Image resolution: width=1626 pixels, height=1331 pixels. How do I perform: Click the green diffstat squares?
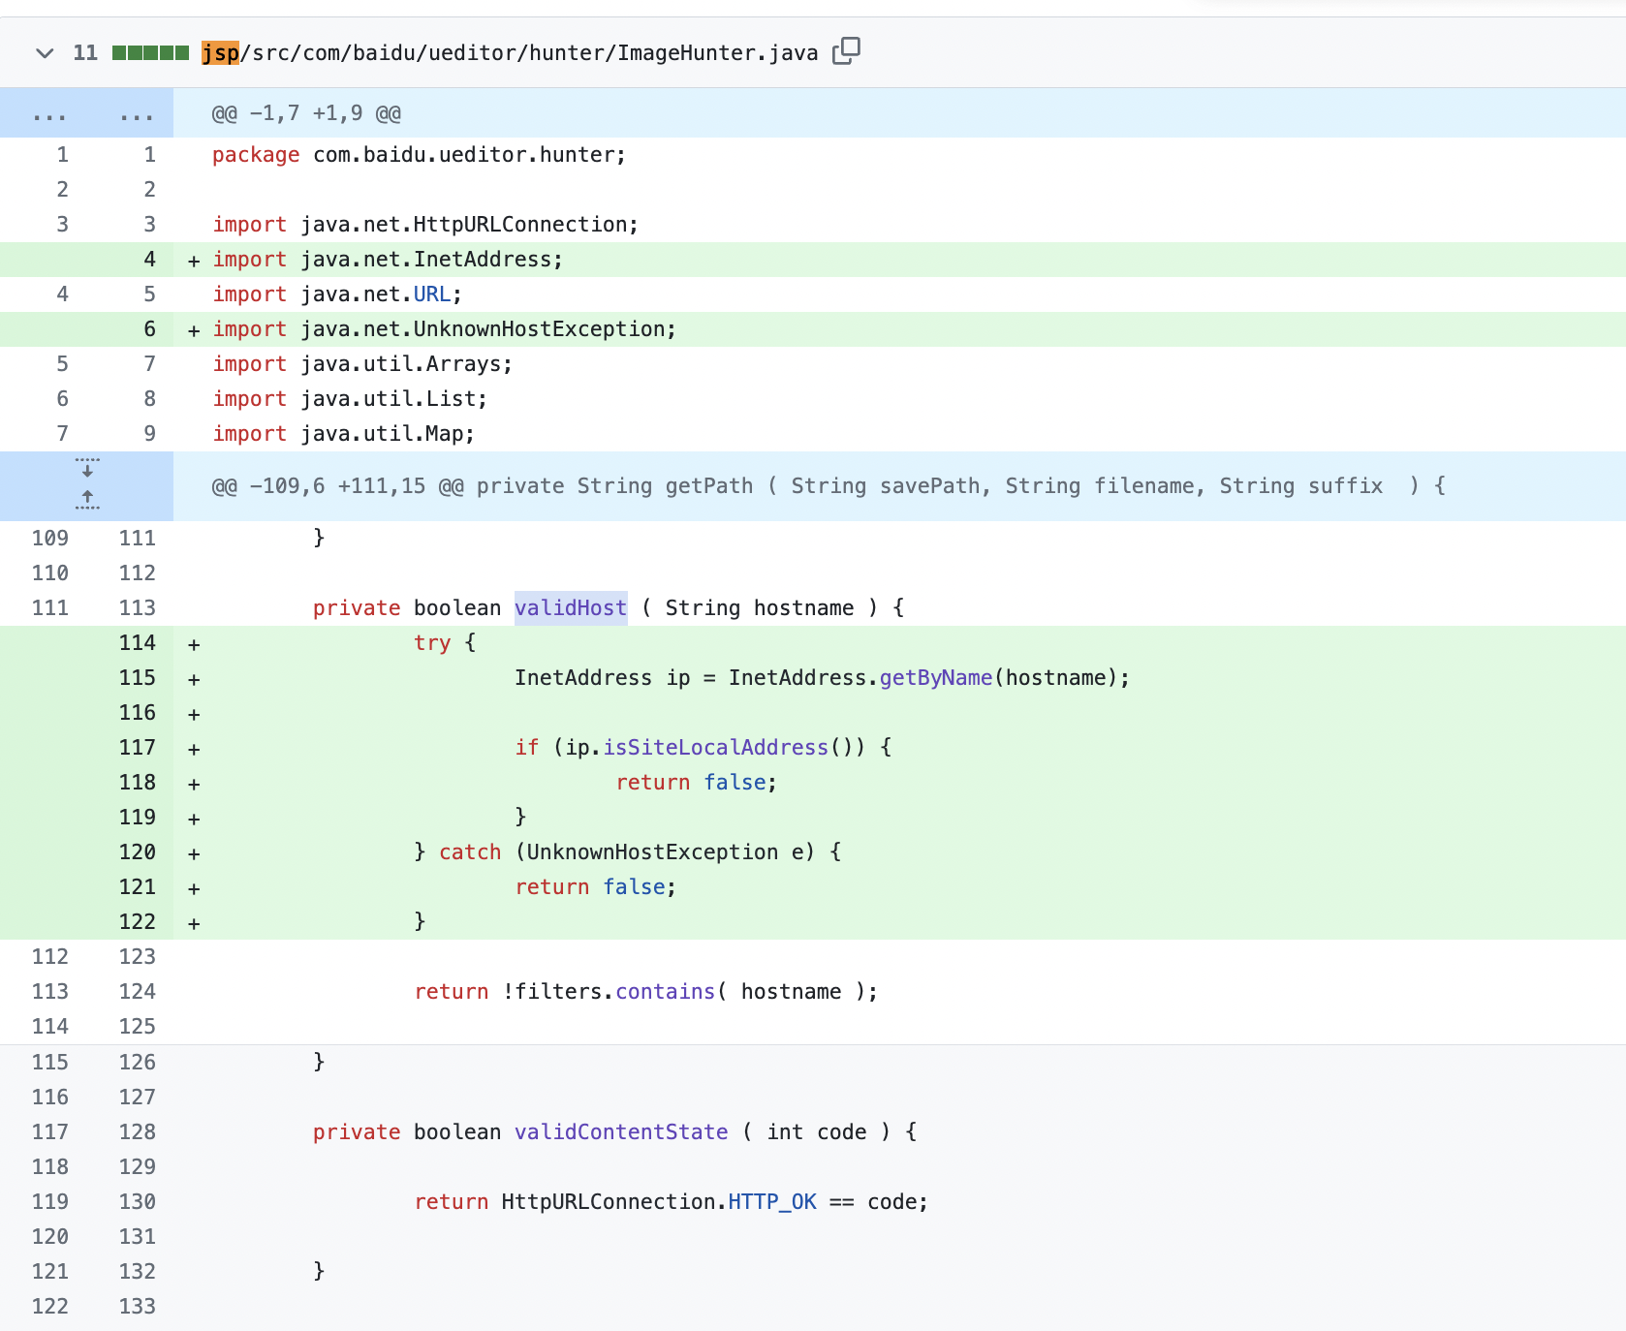coord(150,53)
